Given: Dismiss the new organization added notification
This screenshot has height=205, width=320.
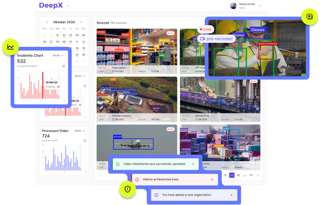Looking at the screenshot, I should click(231, 194).
